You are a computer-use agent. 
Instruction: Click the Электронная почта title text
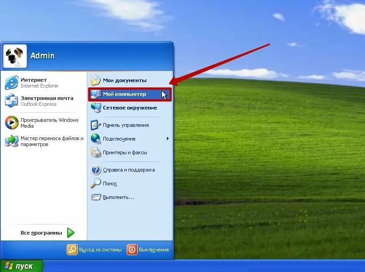coord(47,98)
